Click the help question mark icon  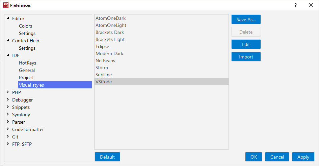pos(296,5)
